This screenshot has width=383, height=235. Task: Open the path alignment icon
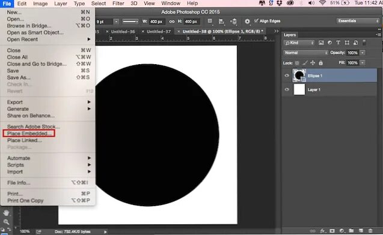point(221,22)
